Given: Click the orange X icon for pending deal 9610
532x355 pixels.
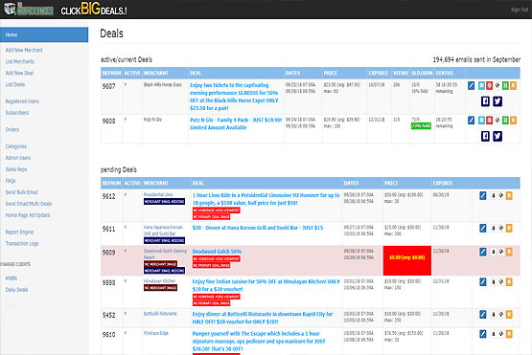Looking at the screenshot, I should (509, 334).
